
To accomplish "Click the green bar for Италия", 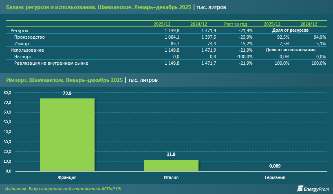I will click(x=171, y=165).
